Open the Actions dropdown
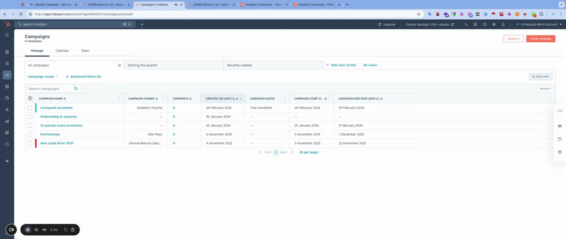 (545, 89)
